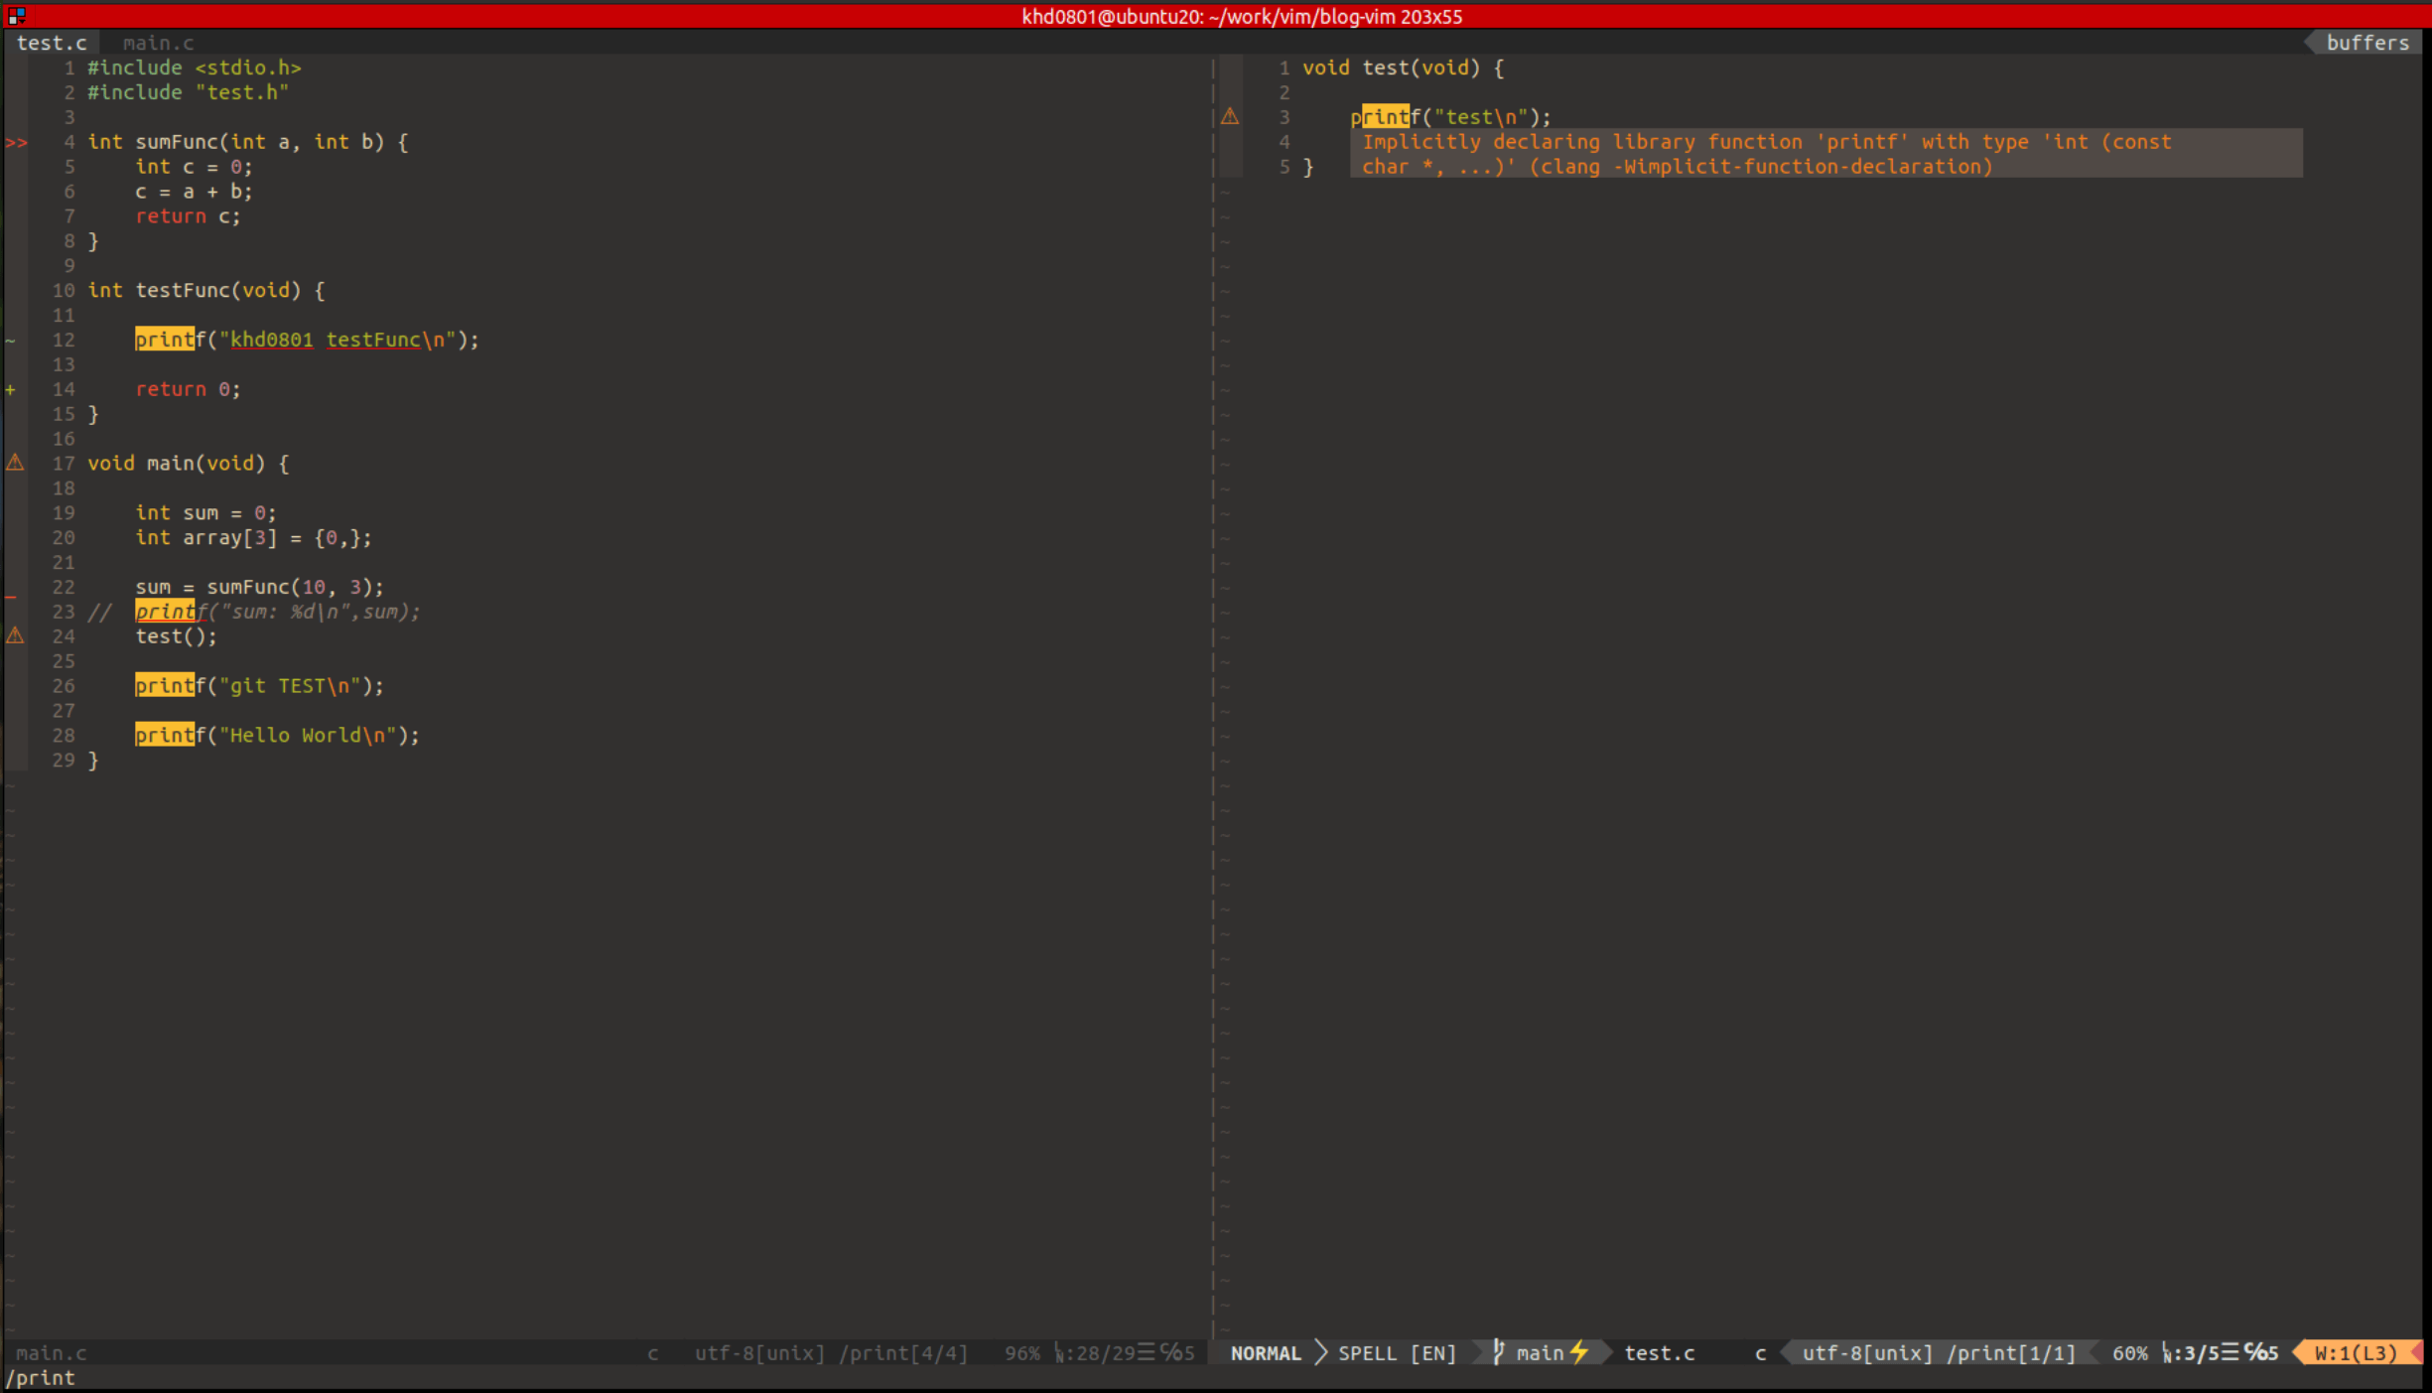Click the NORMAL mode indicator
The height and width of the screenshot is (1393, 2432).
click(1265, 1352)
